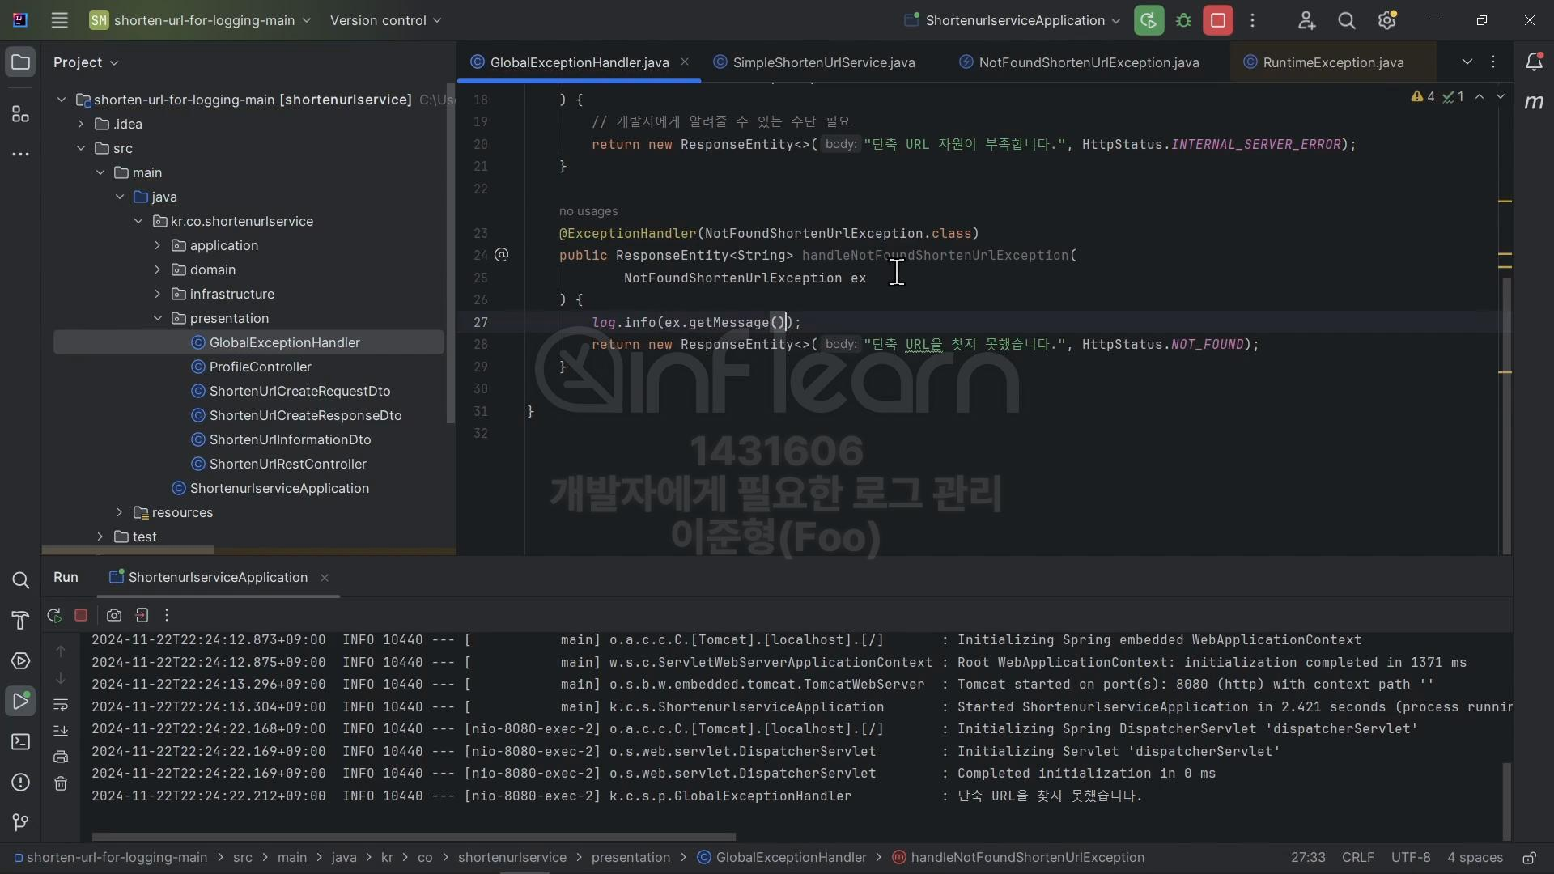This screenshot has width=1554, height=874.
Task: Click the console horizontal scrollbar
Action: click(413, 837)
